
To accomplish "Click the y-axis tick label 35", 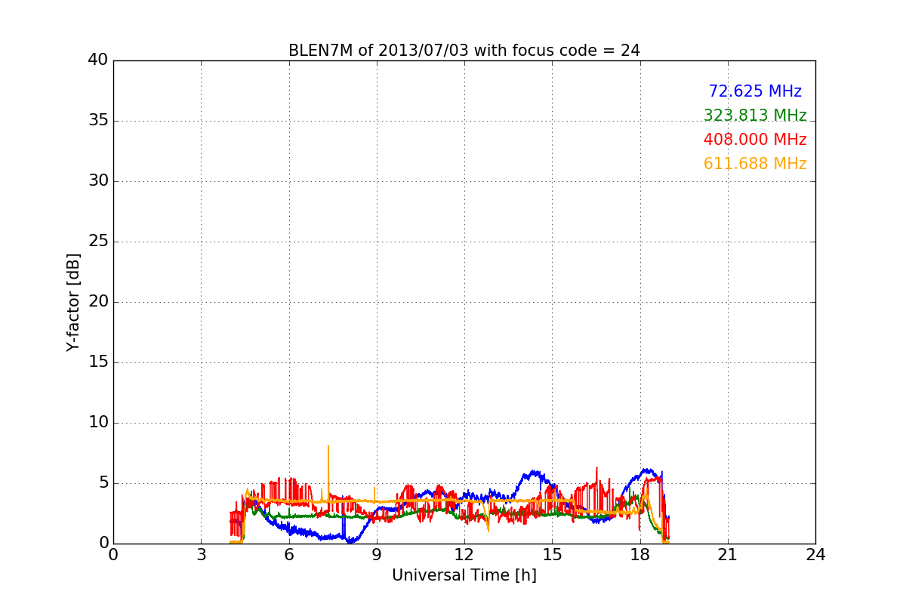I will 98,121.
